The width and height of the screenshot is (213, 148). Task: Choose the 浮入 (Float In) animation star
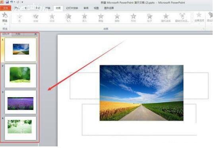(x=85, y=18)
